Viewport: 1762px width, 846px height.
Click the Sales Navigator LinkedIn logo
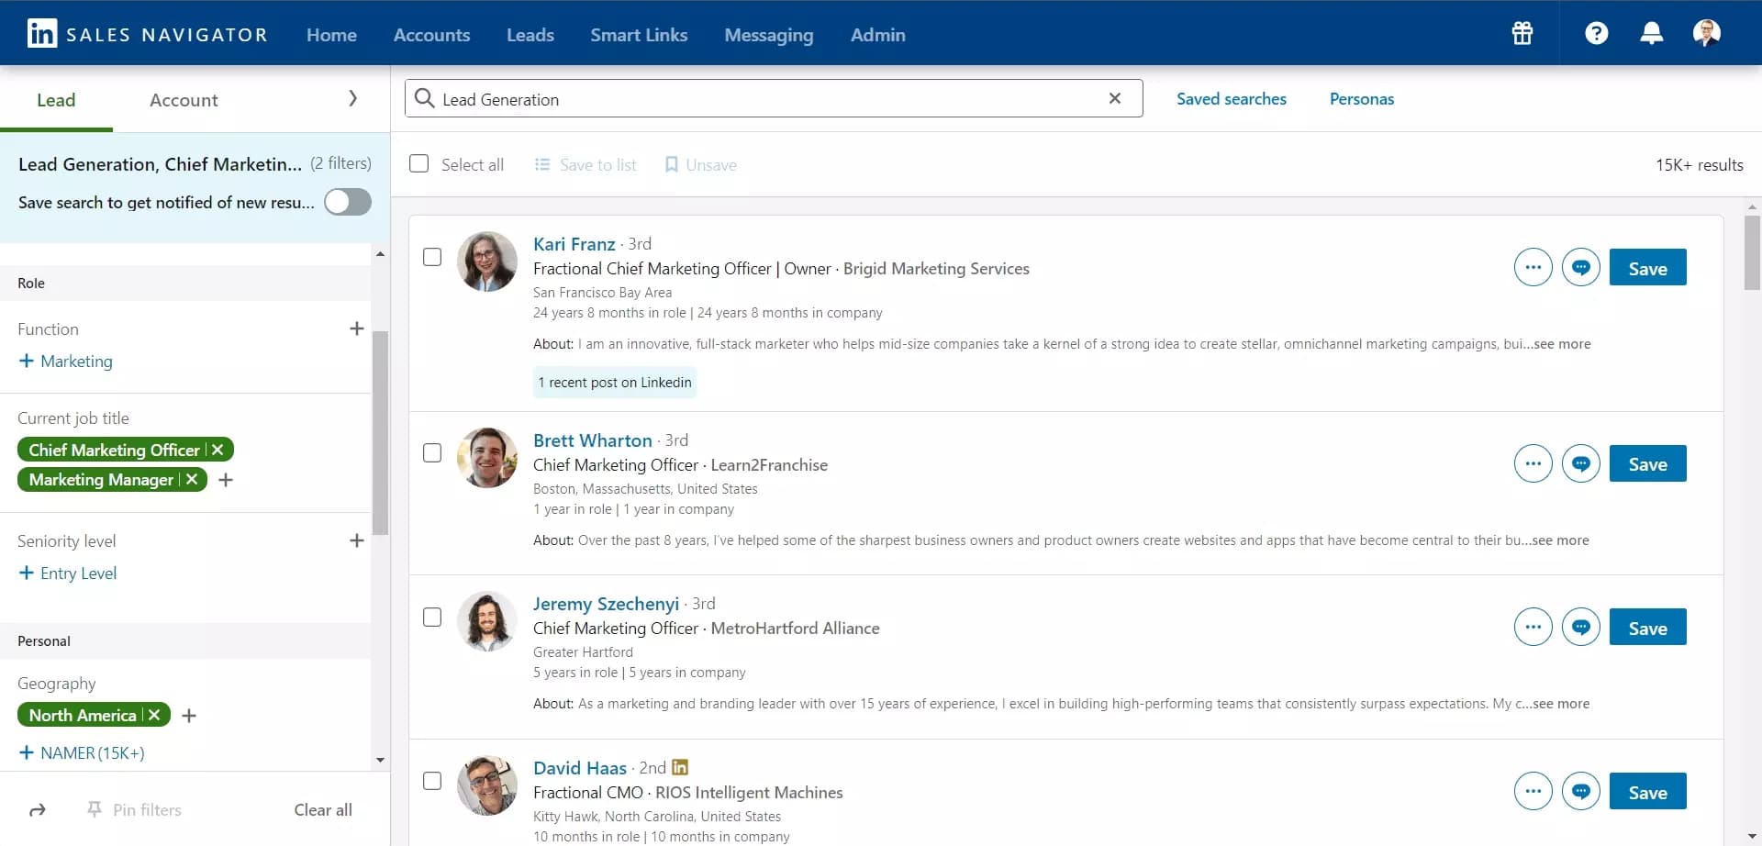coord(41,32)
